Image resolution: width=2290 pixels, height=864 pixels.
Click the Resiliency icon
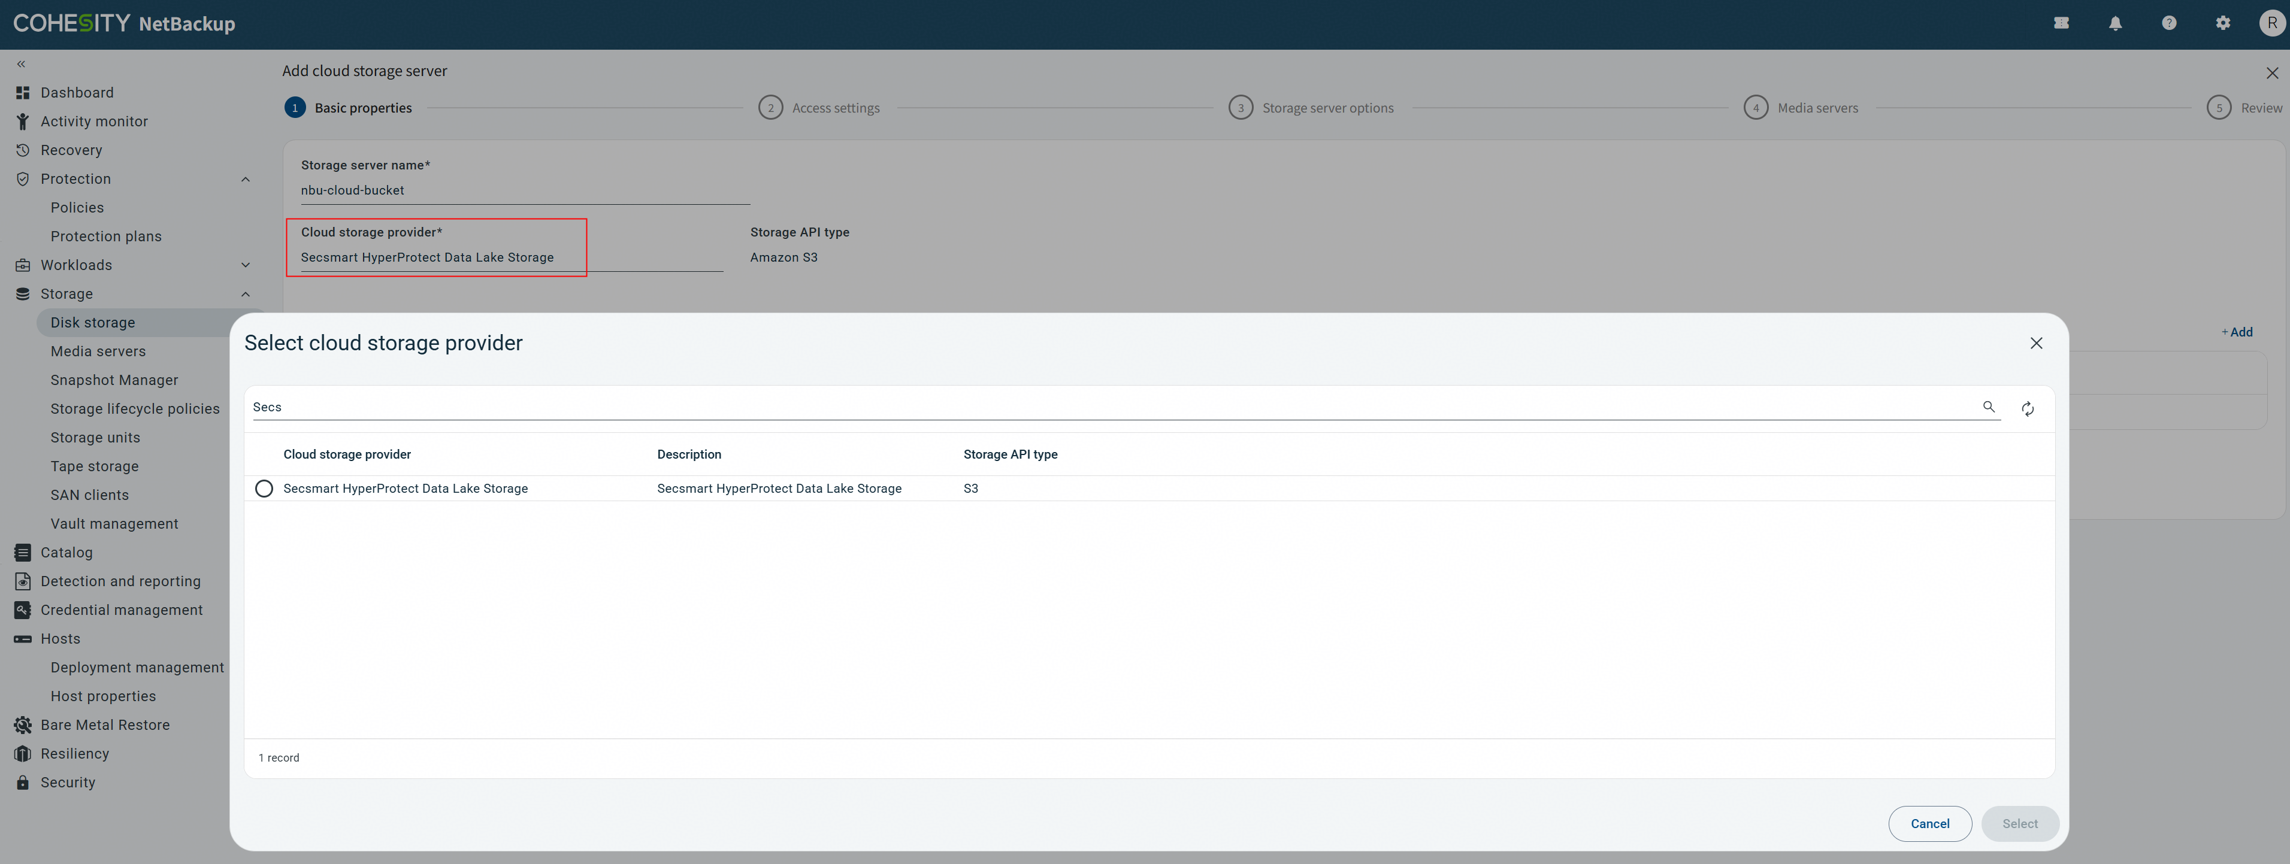click(x=23, y=754)
